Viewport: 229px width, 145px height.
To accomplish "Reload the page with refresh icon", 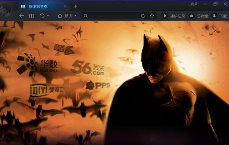I will point(143,16).
